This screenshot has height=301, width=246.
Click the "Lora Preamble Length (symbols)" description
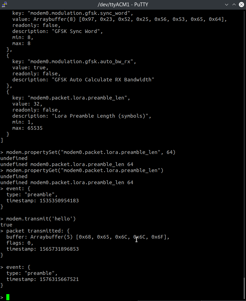[x=100, y=116]
